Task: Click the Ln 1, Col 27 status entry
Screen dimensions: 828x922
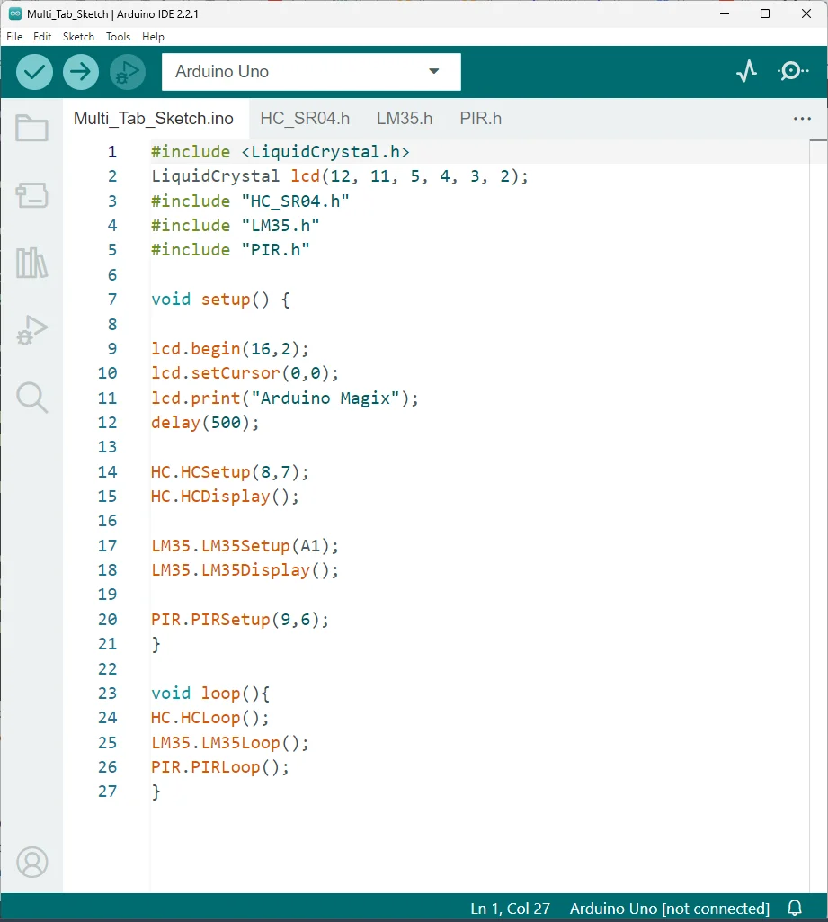Action: point(510,909)
